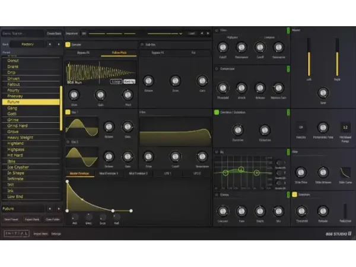
Task: Click the Slide Time knob
Action: 301,172
